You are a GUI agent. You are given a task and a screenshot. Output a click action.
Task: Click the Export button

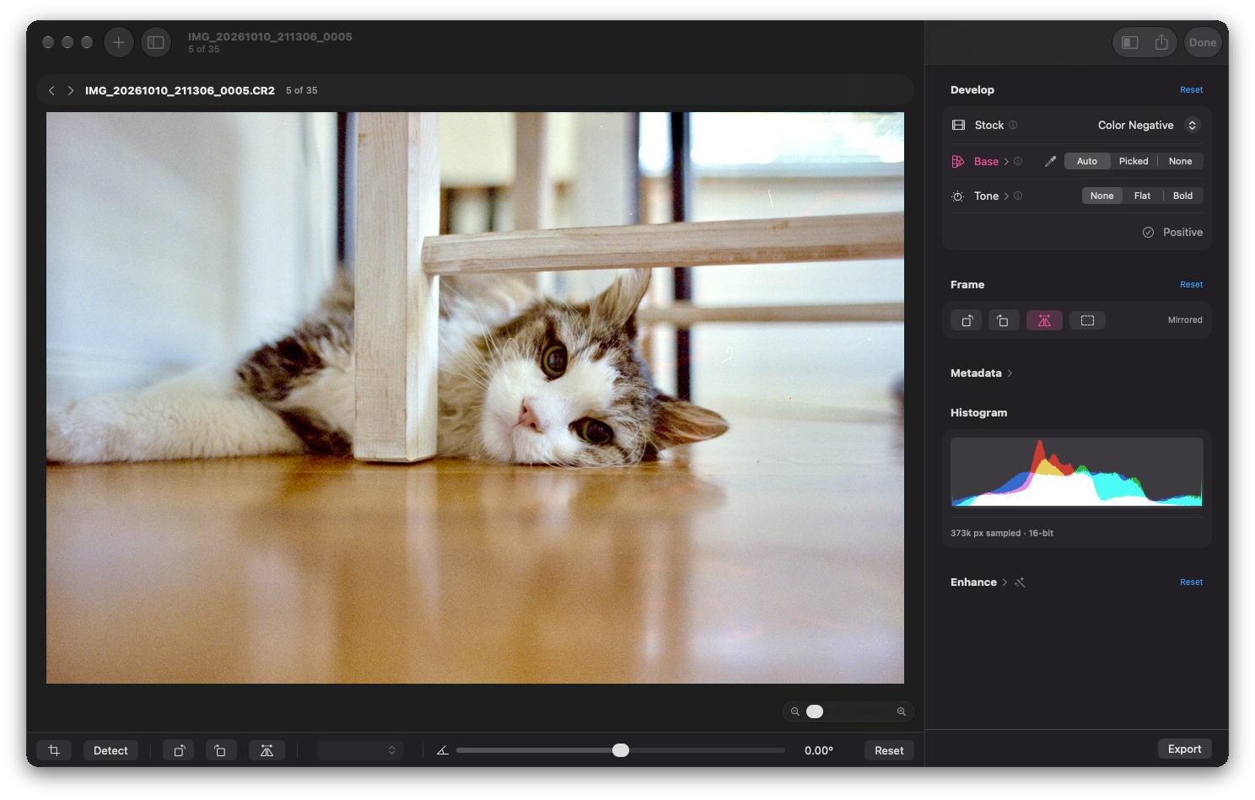click(1184, 749)
